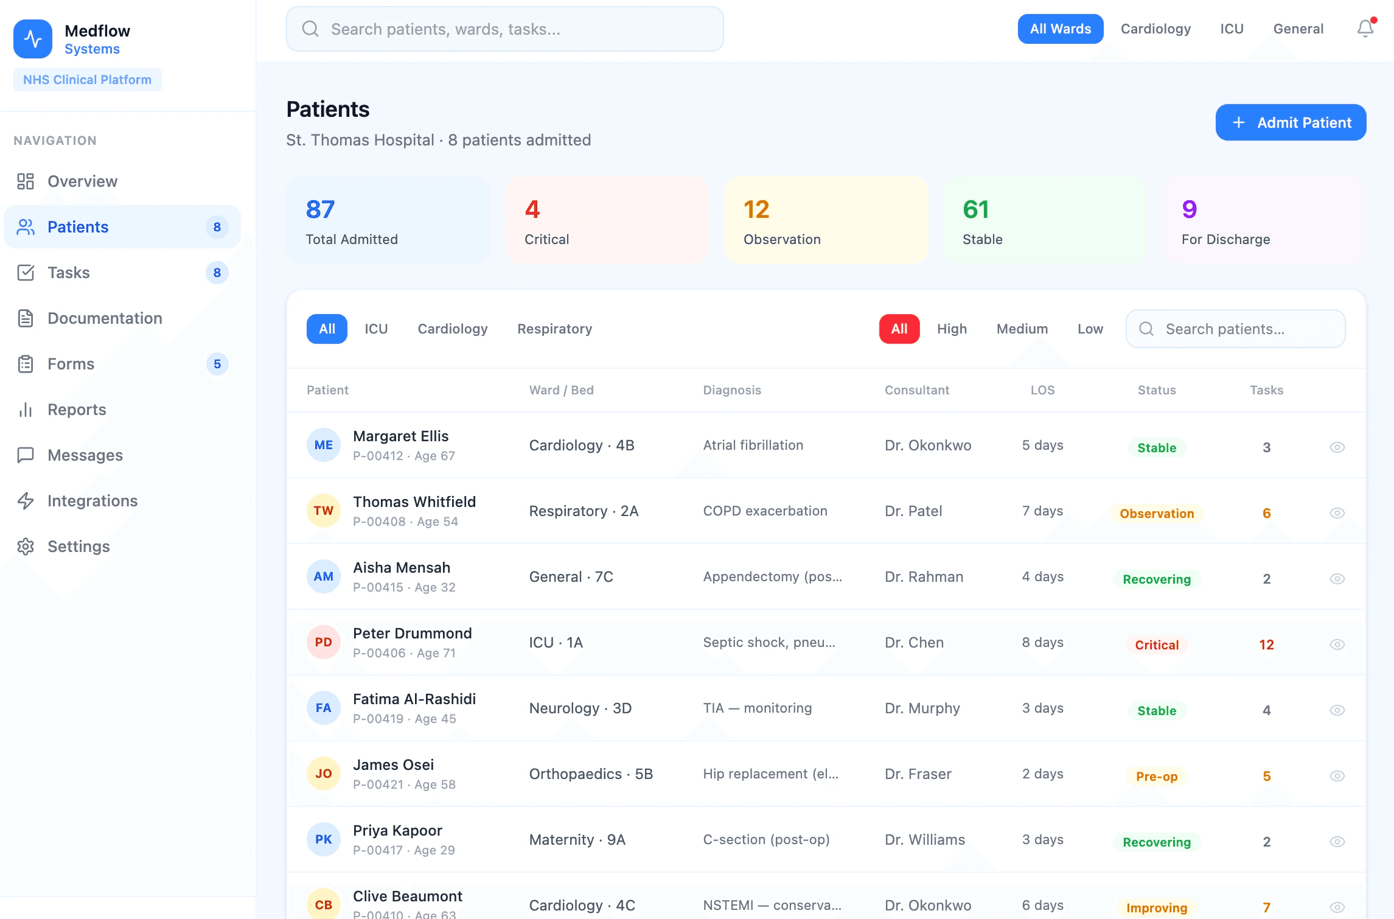Screen dimensions: 1394x919
Task: View Clive Beaumont record via eye icon
Action: click(x=1337, y=907)
